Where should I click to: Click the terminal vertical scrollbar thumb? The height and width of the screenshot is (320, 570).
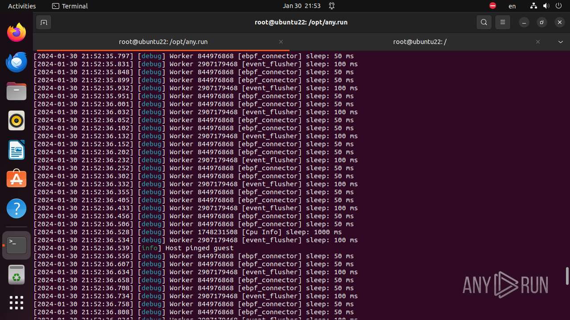click(x=567, y=276)
